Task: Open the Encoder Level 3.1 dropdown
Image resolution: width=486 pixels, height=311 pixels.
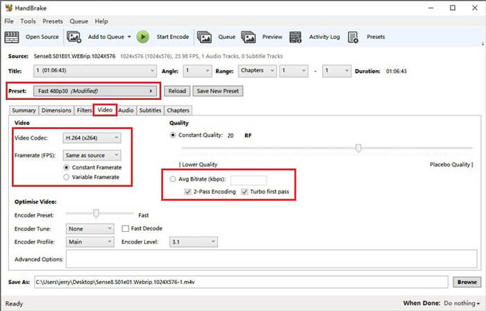Action: (x=194, y=242)
